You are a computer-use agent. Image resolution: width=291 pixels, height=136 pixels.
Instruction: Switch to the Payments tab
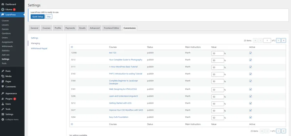point(70,28)
